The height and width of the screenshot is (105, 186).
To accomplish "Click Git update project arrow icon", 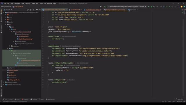I will [x=164, y=7].
